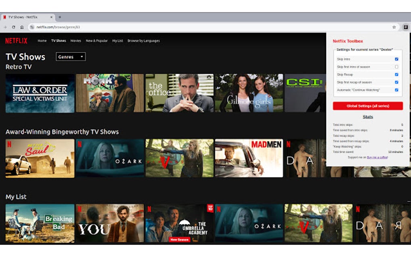Open Browse by Languages
411x257 pixels.
[143, 41]
